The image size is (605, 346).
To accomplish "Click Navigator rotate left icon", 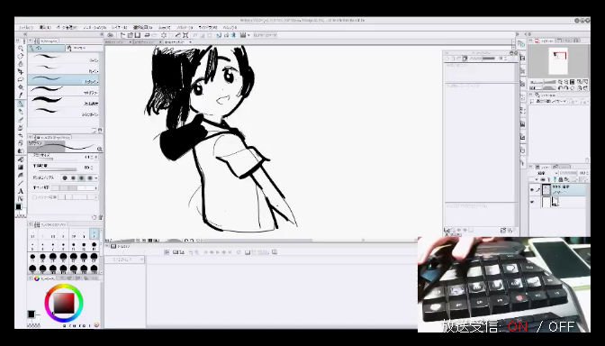I will coord(560,88).
